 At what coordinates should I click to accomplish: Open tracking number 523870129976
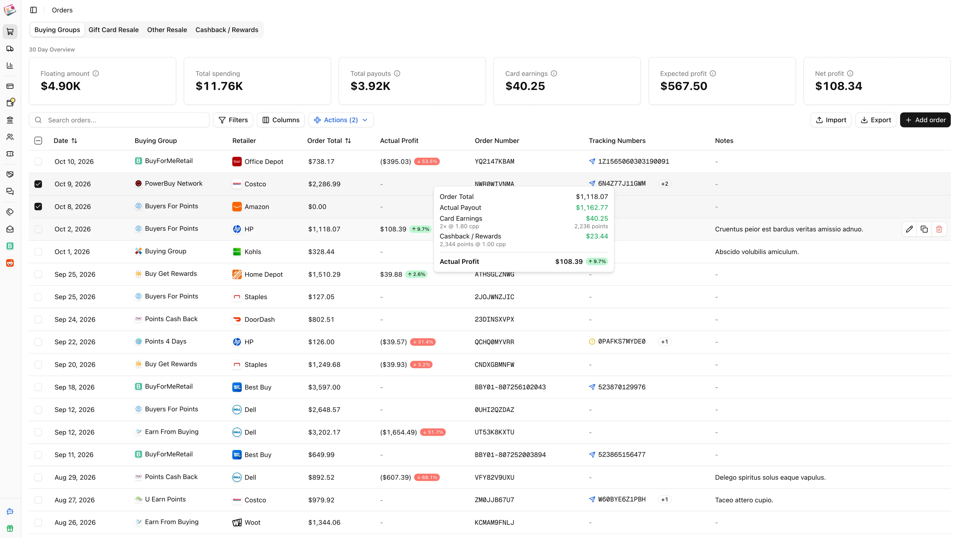(621, 387)
